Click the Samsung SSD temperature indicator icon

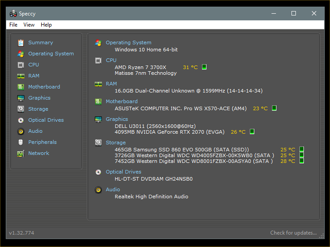click(x=302, y=149)
